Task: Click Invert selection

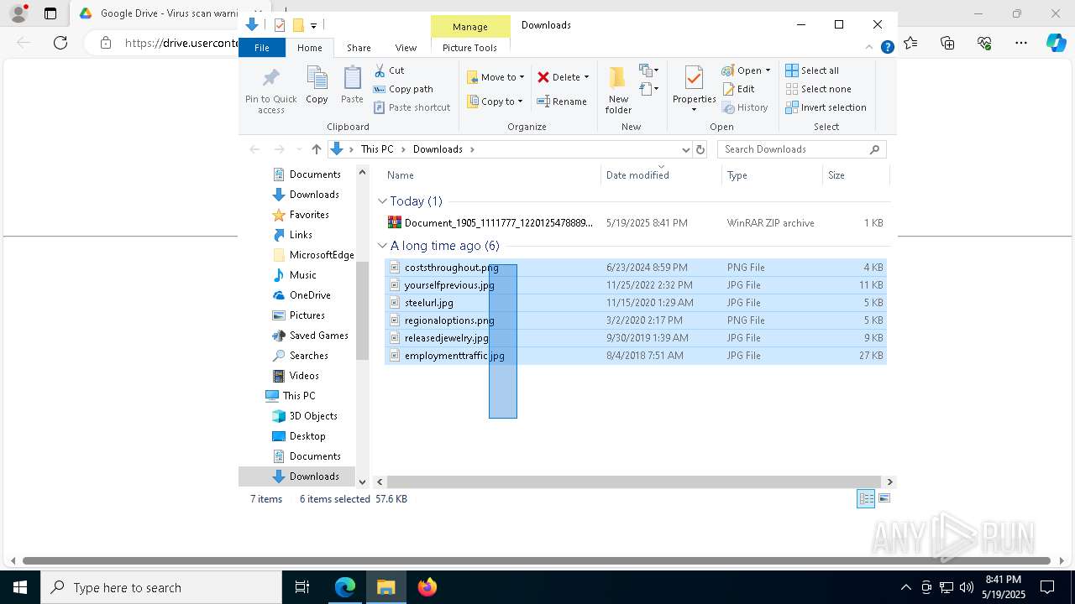Action: tap(826, 107)
